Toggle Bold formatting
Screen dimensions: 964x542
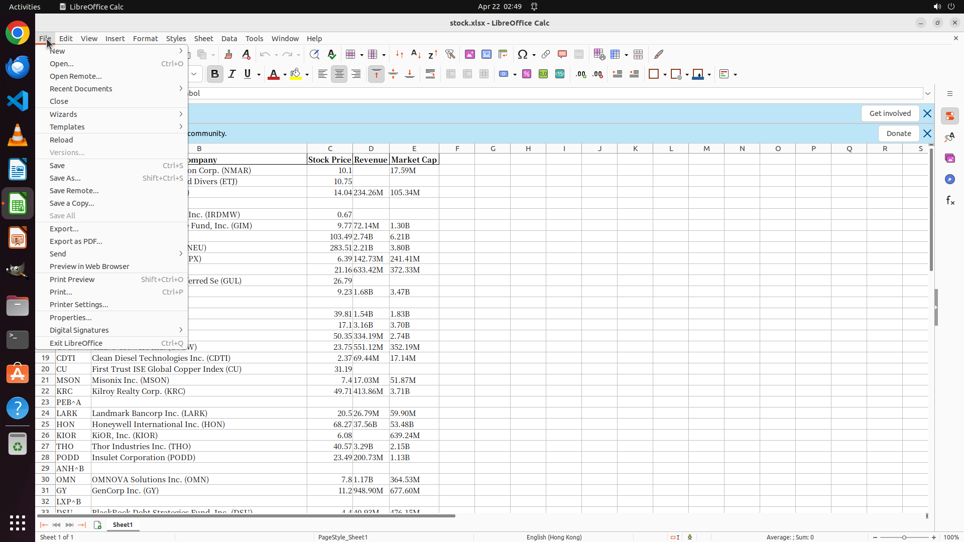[x=215, y=74]
